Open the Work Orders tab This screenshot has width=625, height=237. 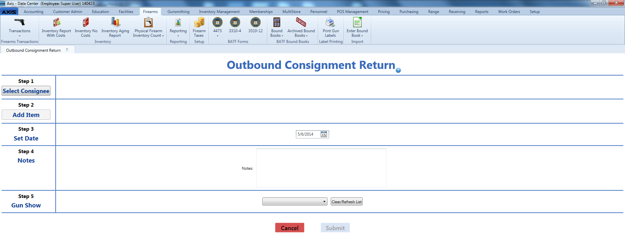pyautogui.click(x=509, y=12)
